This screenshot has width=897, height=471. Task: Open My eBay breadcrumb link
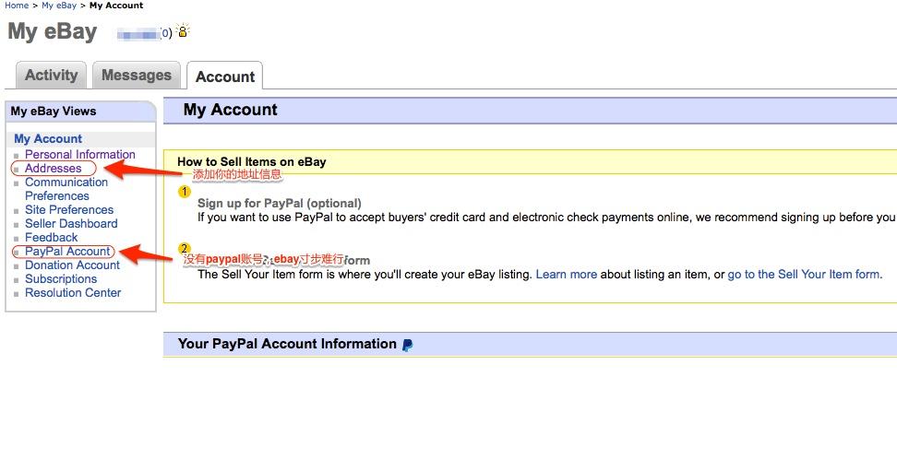(59, 6)
